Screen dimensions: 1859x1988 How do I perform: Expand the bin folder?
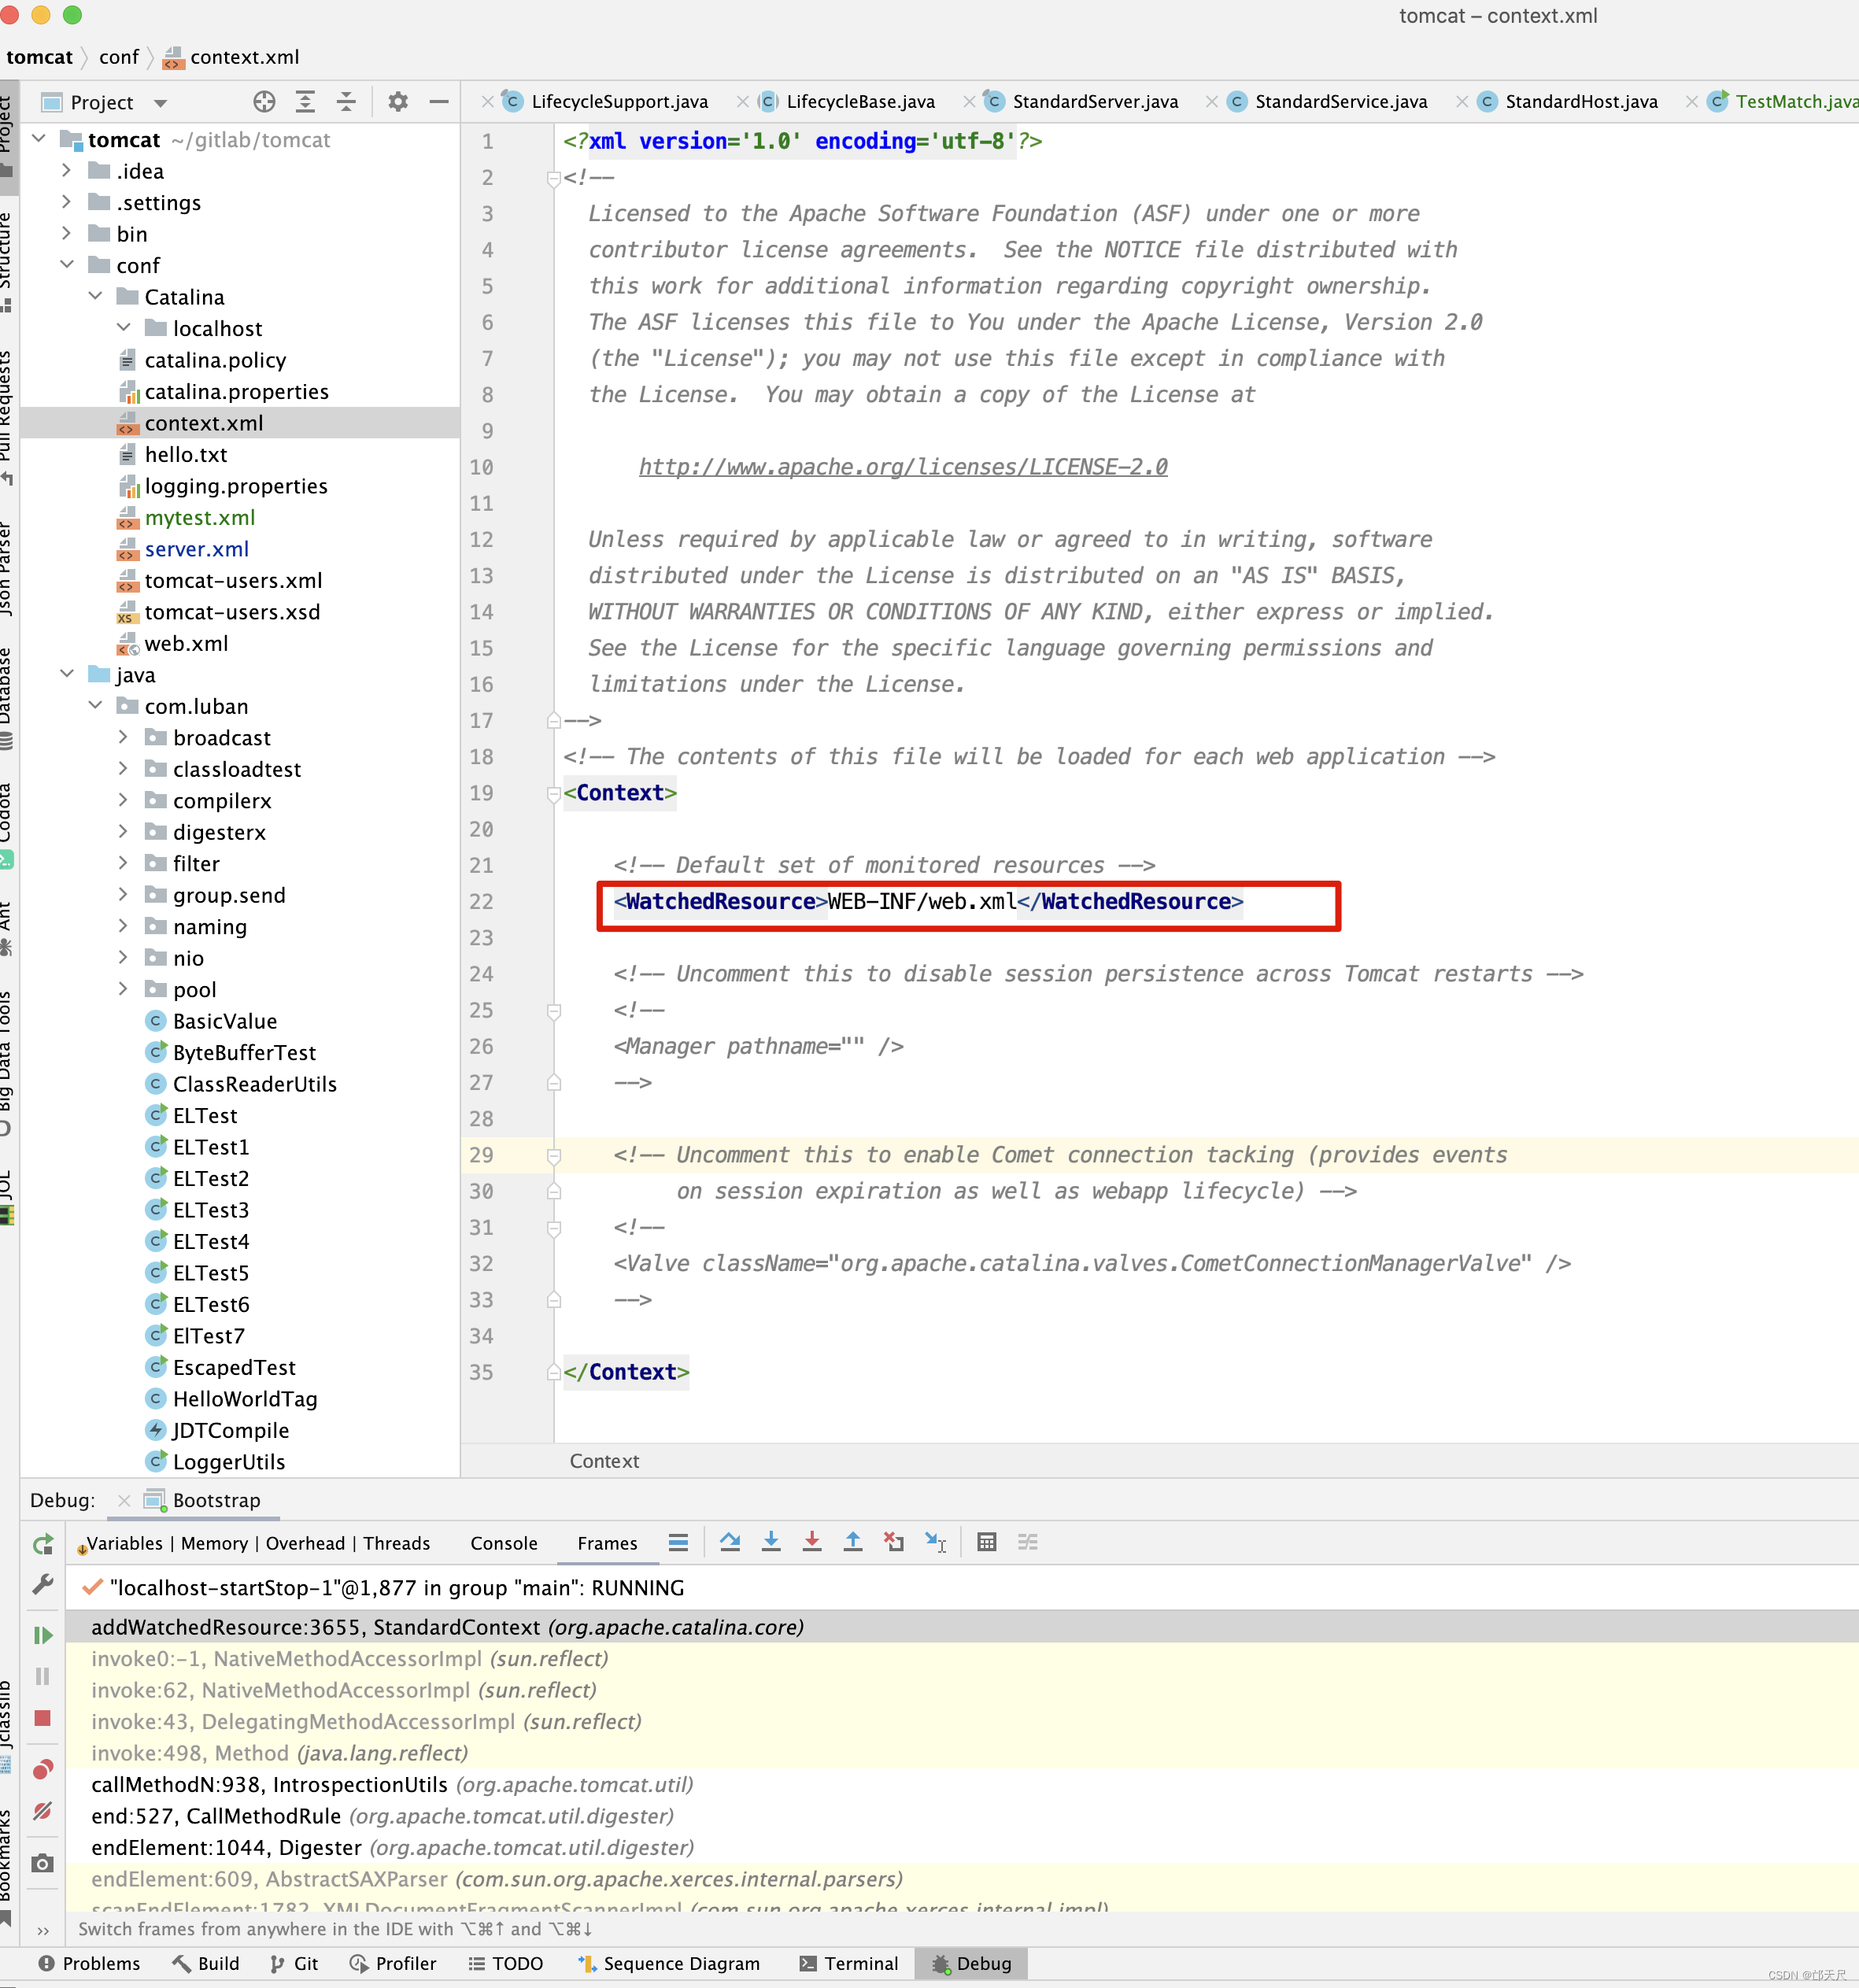point(67,234)
